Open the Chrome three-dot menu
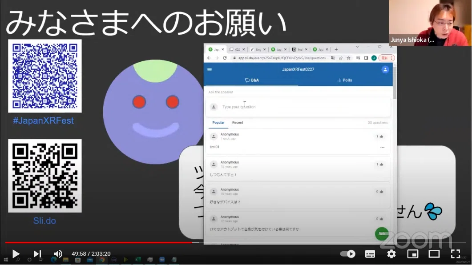This screenshot has height=265, width=472. [x=391, y=58]
